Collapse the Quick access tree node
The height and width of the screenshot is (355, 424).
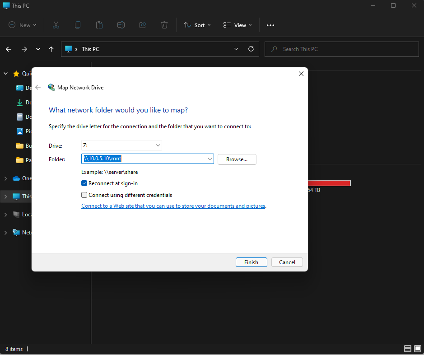[6, 74]
